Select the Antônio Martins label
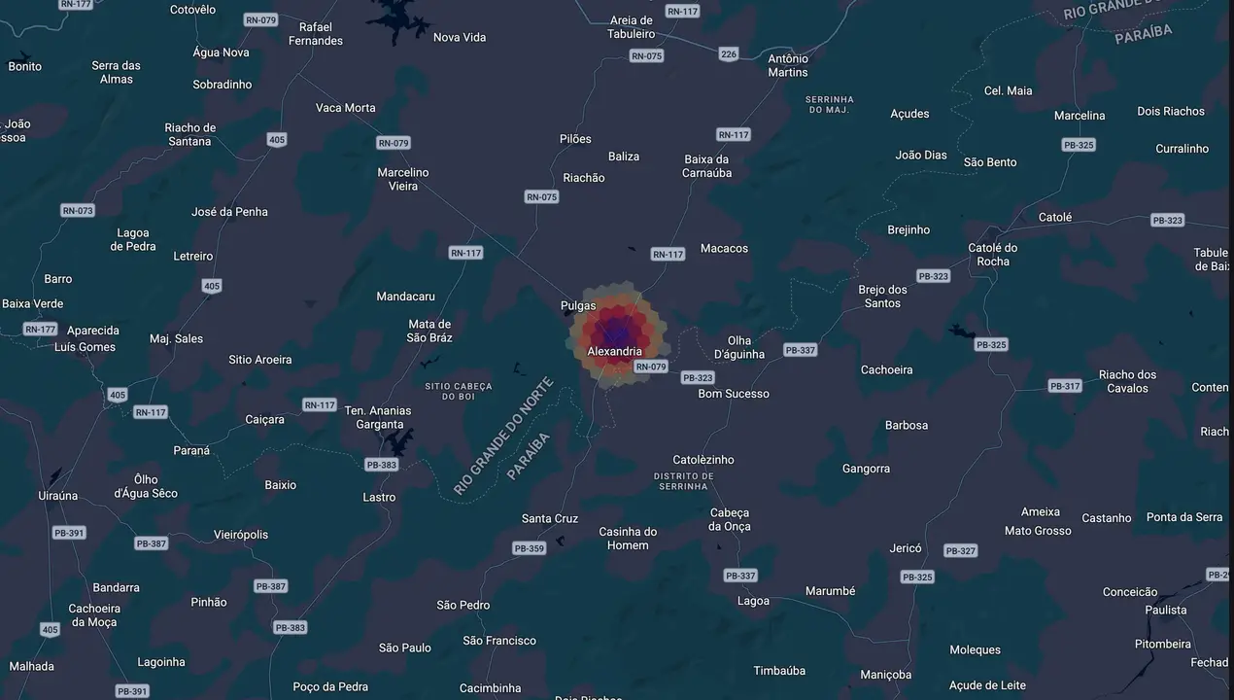 [788, 65]
